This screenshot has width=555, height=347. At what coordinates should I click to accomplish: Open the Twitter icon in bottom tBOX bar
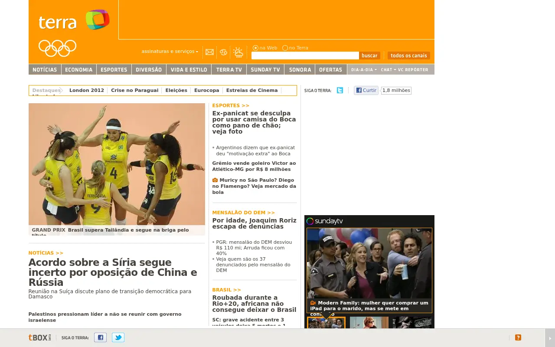(118, 337)
